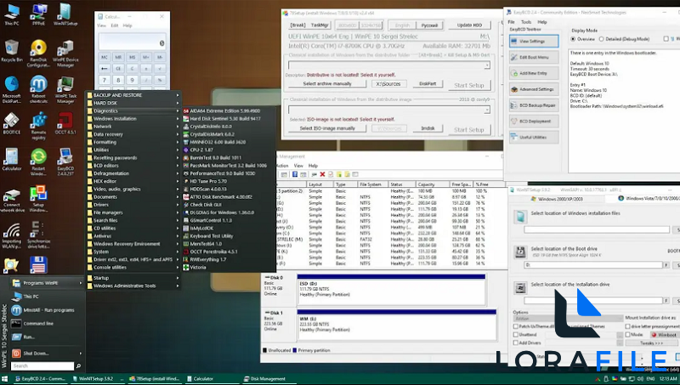Open Synchronize drive letters desktop icon
The height and width of the screenshot is (385, 680).
point(38,235)
